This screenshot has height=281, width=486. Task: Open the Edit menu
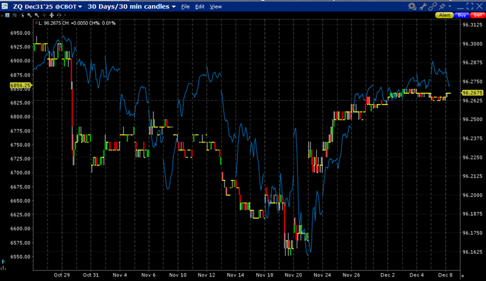(200, 7)
